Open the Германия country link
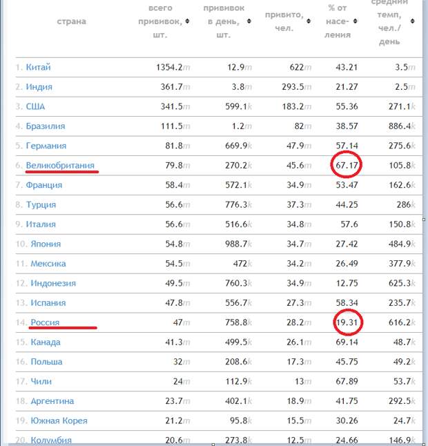 click(46, 146)
